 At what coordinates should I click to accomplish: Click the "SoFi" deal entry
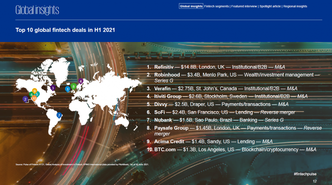coord(221,112)
